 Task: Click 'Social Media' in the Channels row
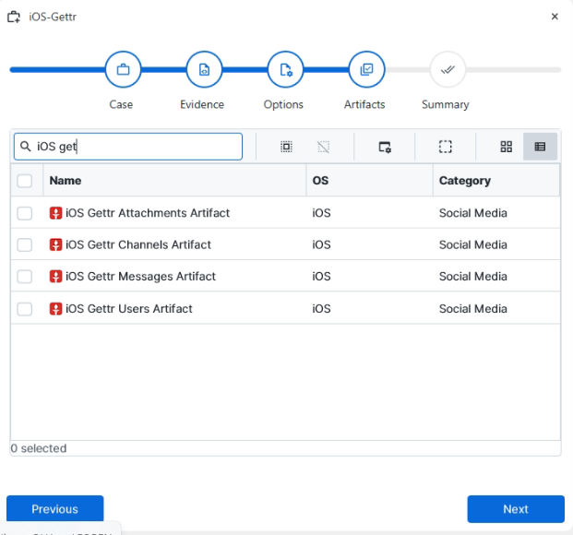(x=472, y=244)
